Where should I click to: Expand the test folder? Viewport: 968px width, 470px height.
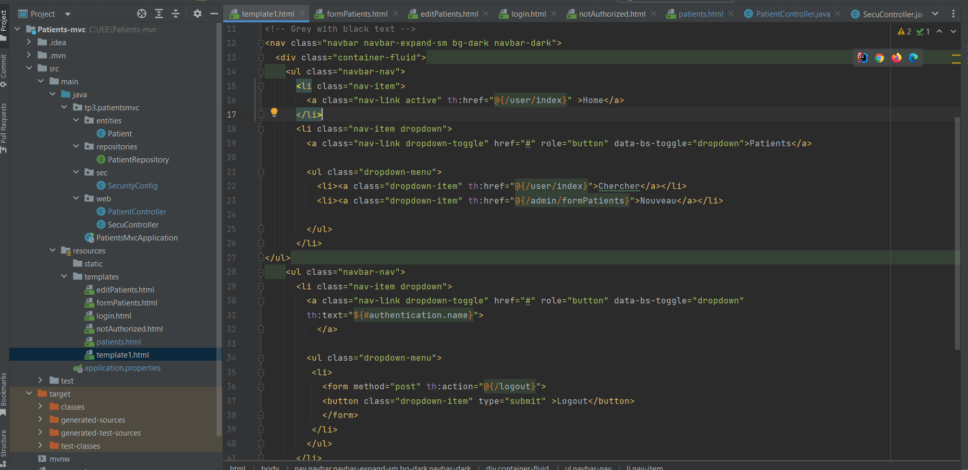40,380
